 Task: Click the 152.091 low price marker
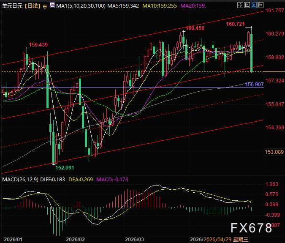click(65, 168)
